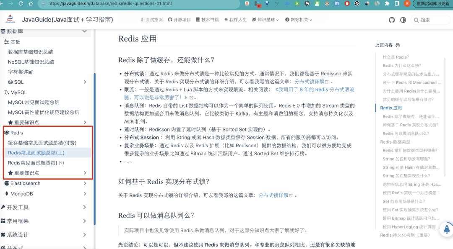Viewport: 453px width, 249px height.
Task: Click the dark circular-arrow extension icon
Action: (x=307, y=3)
